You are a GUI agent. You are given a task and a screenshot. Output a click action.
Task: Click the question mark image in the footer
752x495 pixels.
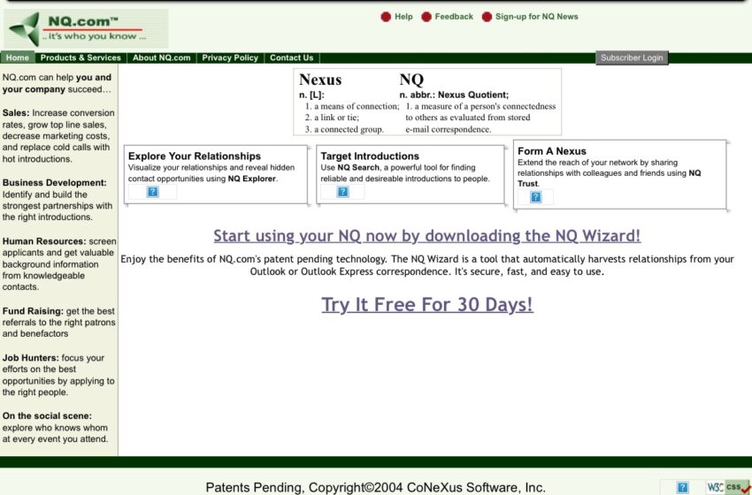(x=682, y=487)
